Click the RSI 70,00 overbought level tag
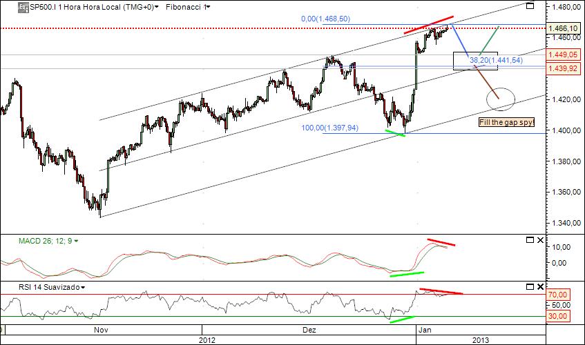Screen dimensions: 585x345 (x=558, y=295)
